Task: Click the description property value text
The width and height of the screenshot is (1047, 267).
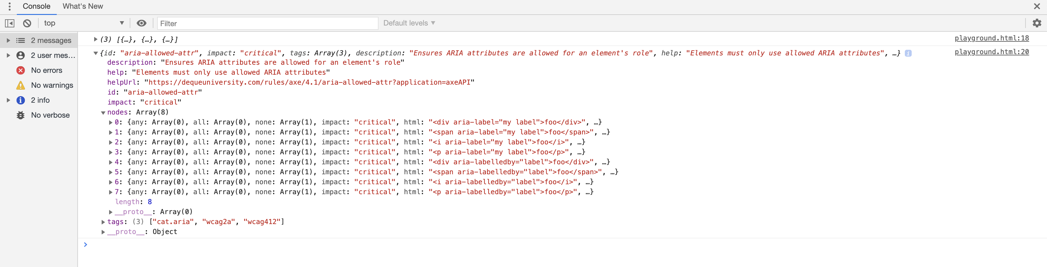Action: (282, 63)
